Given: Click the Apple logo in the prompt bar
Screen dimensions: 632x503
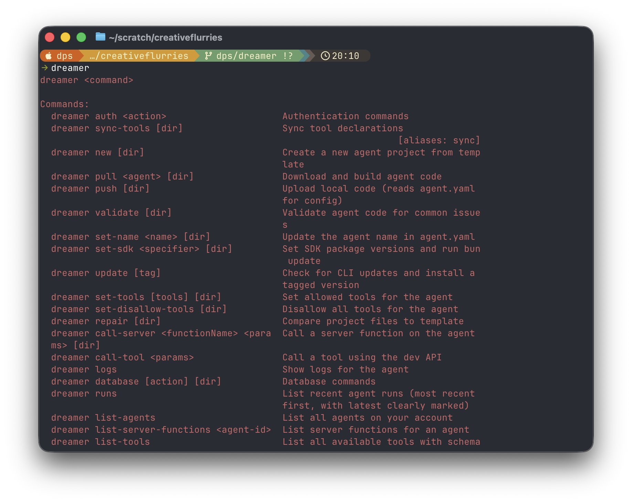Looking at the screenshot, I should (x=48, y=55).
